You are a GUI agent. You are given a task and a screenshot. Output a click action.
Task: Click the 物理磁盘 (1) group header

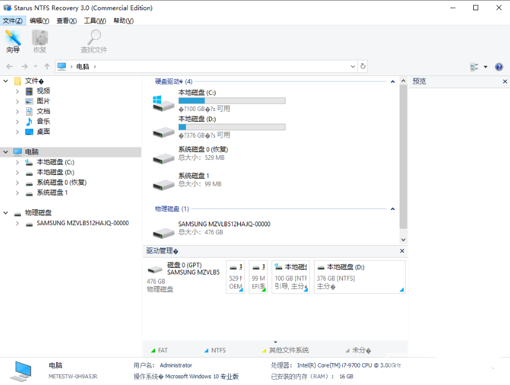tap(172, 209)
